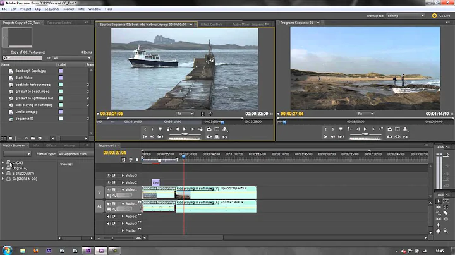This screenshot has height=255, width=455.
Task: Click Set Unnumbered Marker in timeline header
Action: pos(137,160)
